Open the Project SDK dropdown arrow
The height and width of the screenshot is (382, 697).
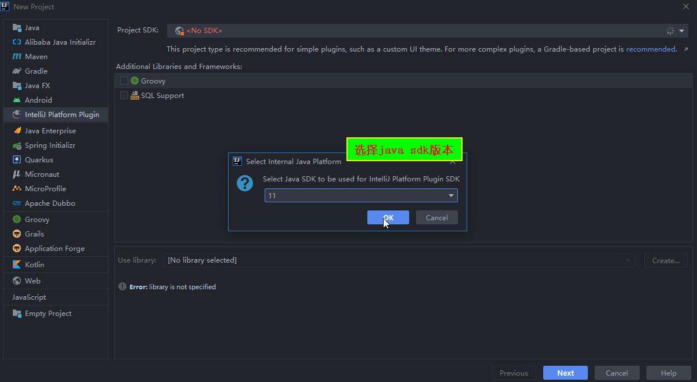tap(682, 31)
